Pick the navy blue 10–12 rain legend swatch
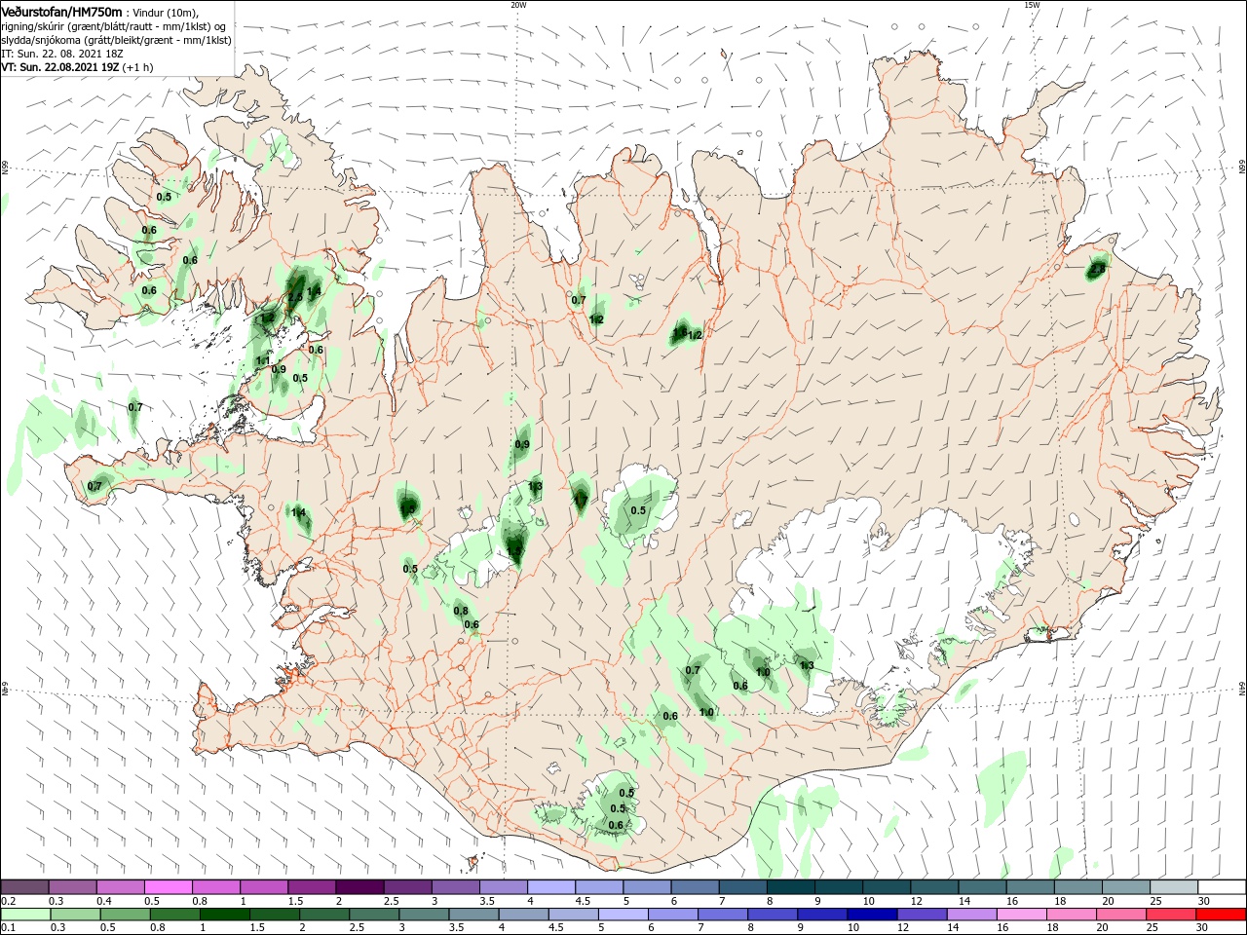This screenshot has width=1247, height=935. tap(872, 915)
